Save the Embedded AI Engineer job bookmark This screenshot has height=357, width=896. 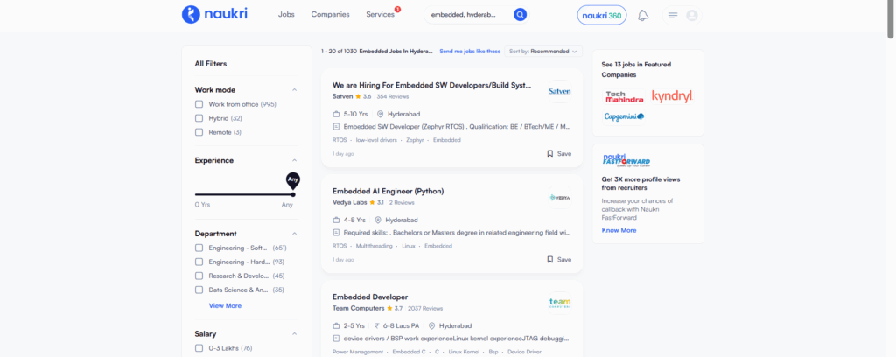point(558,259)
